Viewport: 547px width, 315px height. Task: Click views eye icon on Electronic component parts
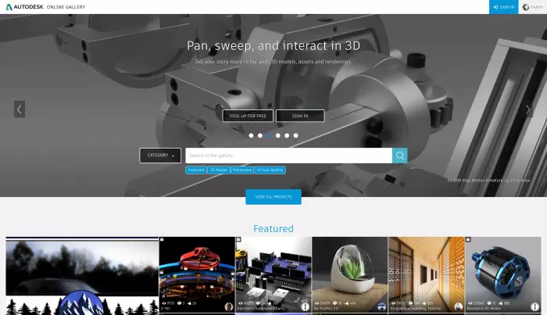click(241, 303)
